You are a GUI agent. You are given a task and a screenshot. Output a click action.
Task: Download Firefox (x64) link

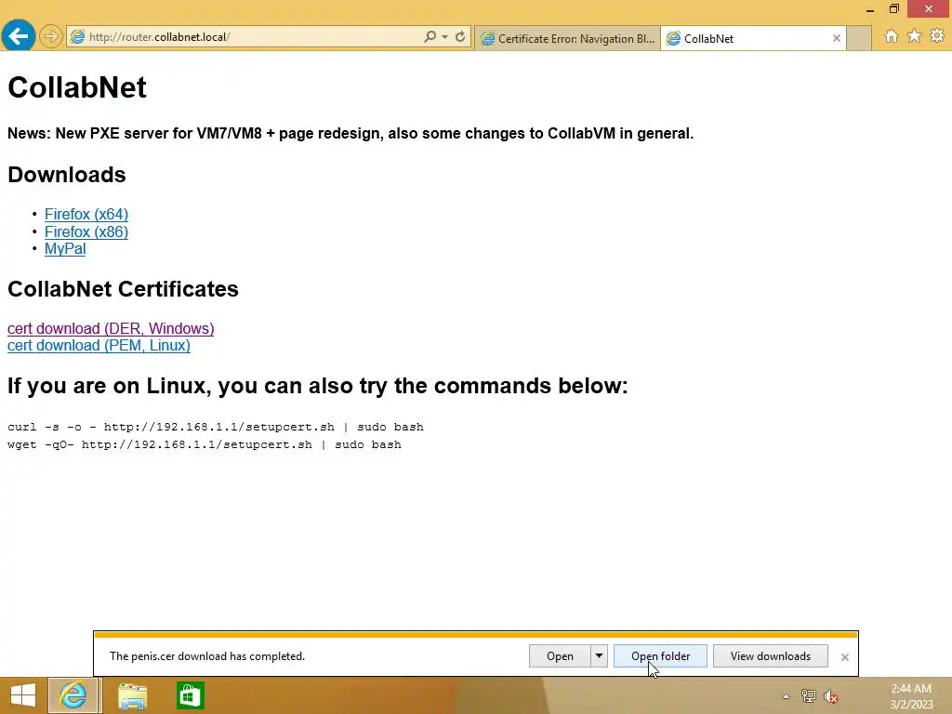(86, 215)
